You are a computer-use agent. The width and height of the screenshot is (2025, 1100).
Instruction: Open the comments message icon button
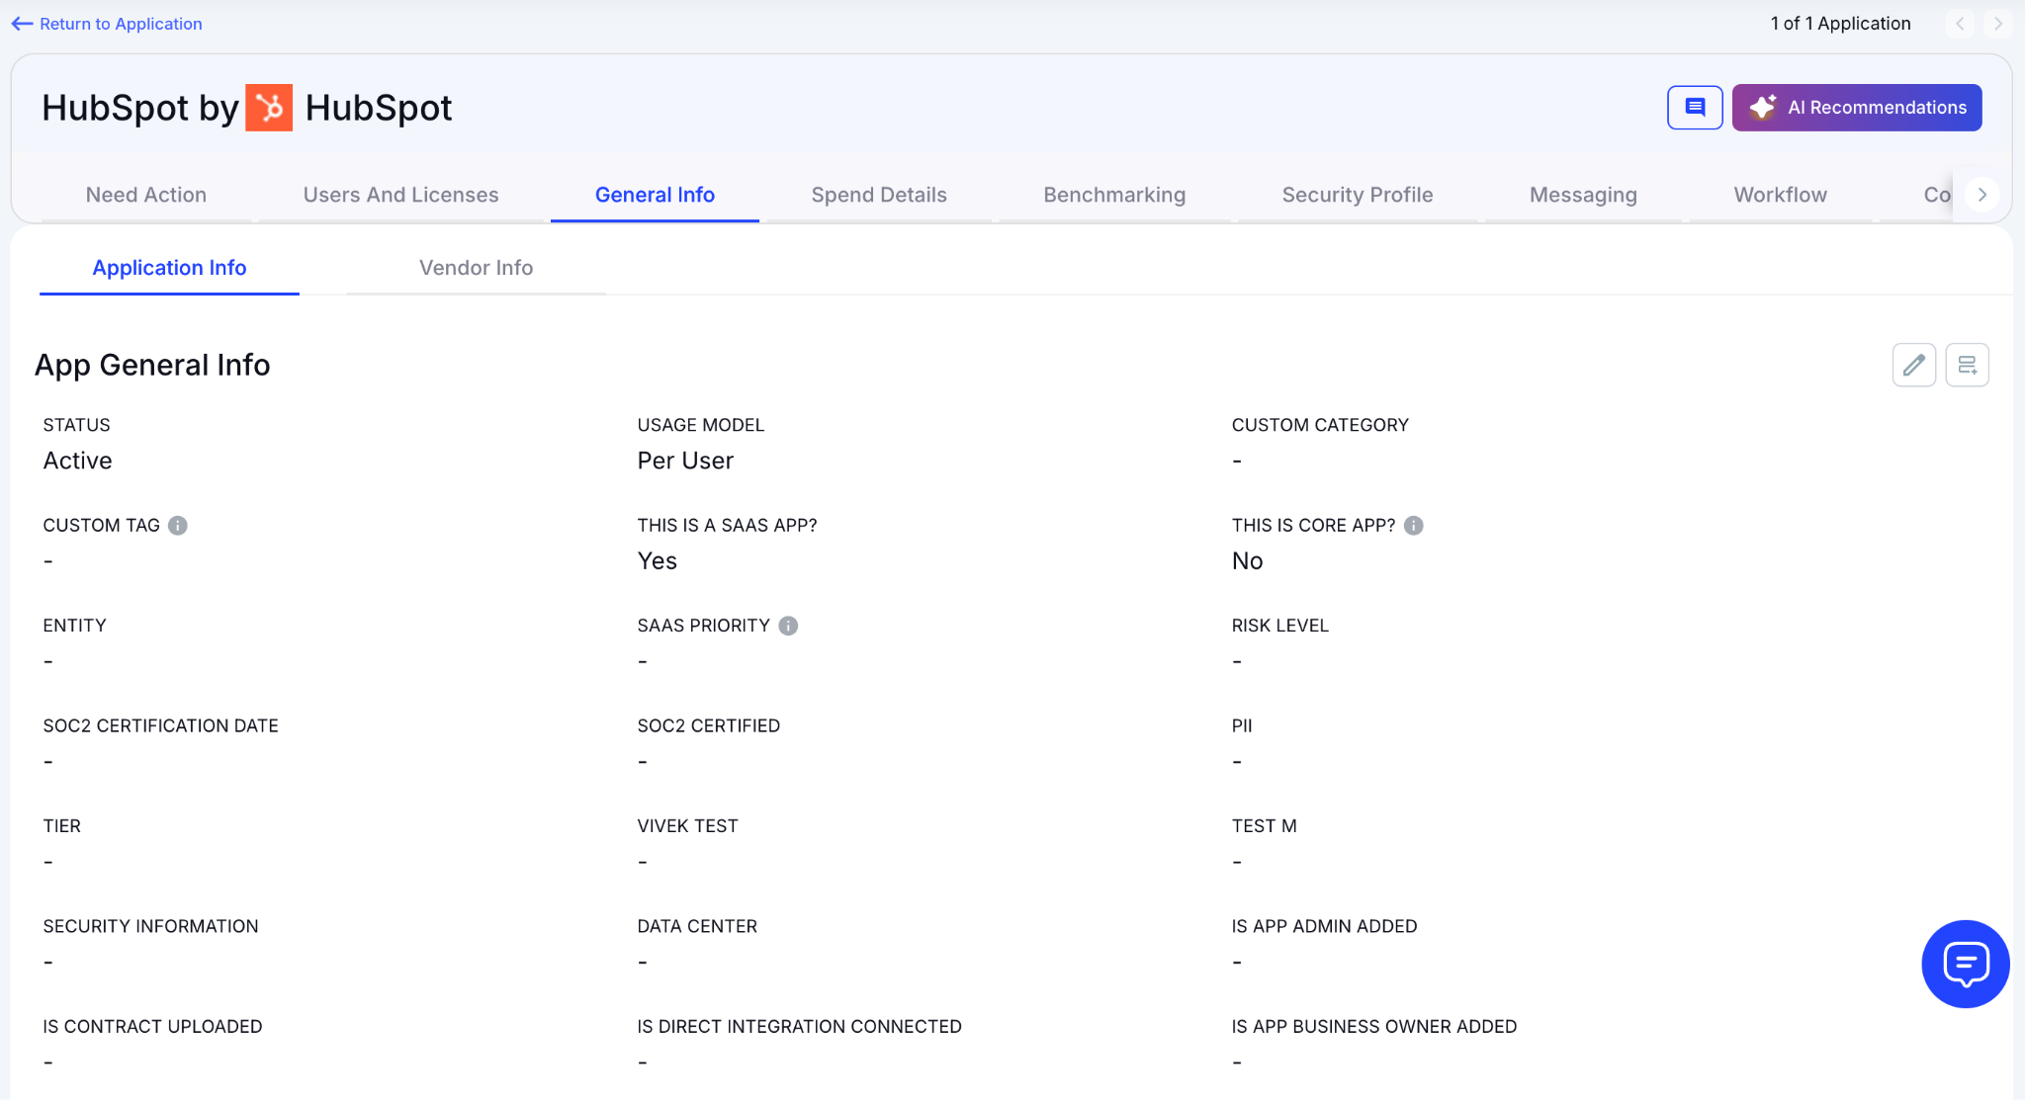pos(1695,107)
